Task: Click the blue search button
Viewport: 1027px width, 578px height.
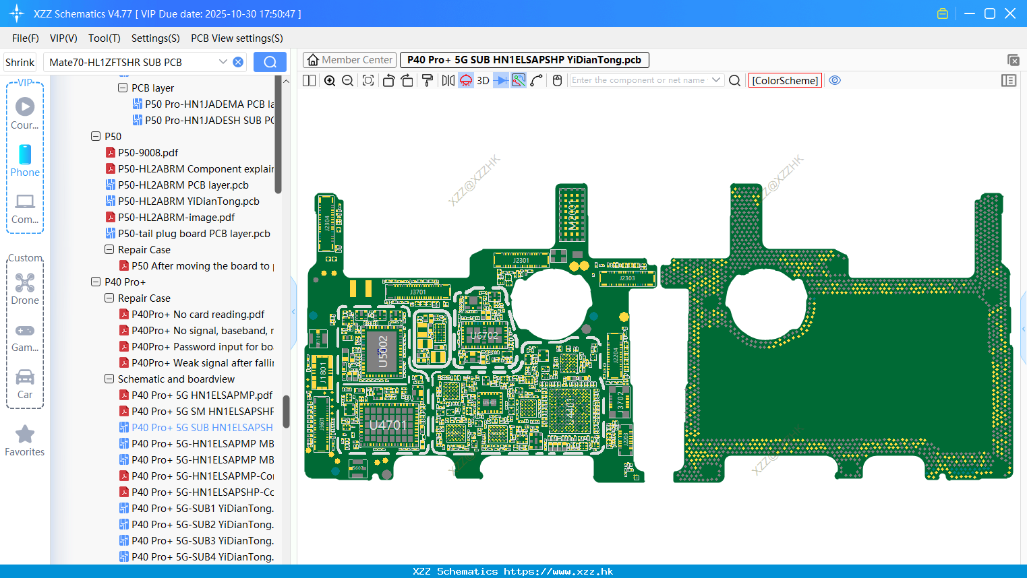Action: click(x=270, y=62)
